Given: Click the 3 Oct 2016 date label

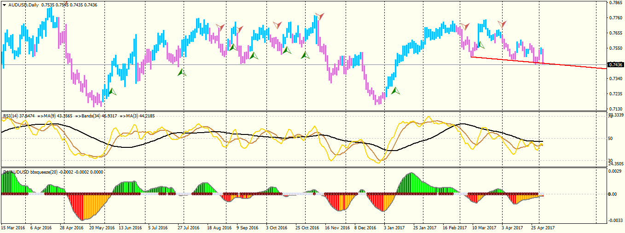Looking at the screenshot, I should tap(278, 228).
